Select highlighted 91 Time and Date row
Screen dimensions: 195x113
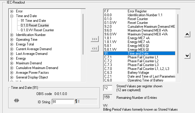[139, 53]
